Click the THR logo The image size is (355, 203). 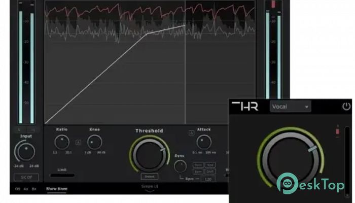[x=245, y=107]
